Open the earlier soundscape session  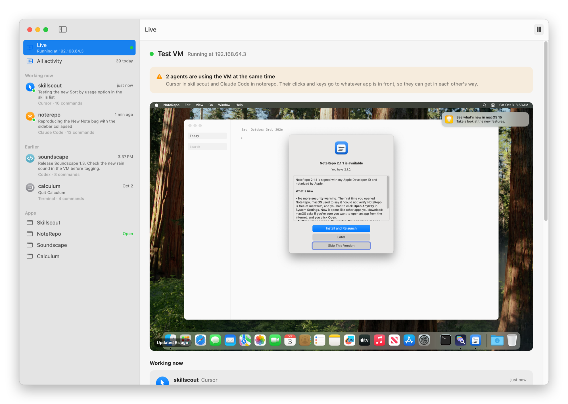coord(79,165)
